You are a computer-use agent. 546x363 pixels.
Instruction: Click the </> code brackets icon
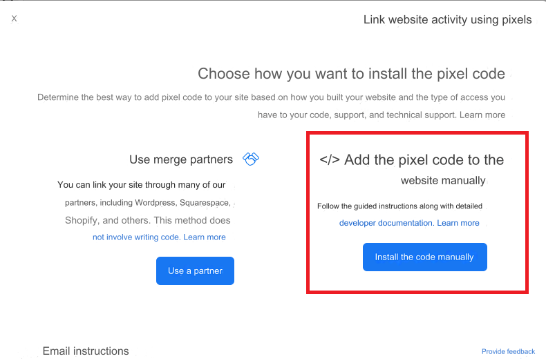(330, 160)
